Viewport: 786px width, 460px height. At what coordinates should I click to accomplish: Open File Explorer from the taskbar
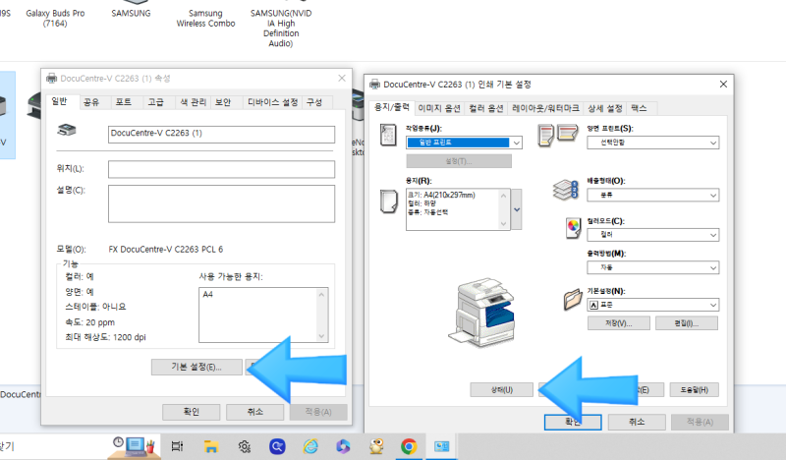coord(211,446)
